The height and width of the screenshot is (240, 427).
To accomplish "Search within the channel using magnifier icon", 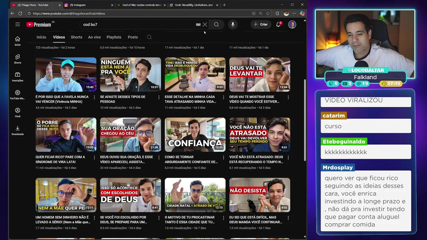I will click(149, 37).
